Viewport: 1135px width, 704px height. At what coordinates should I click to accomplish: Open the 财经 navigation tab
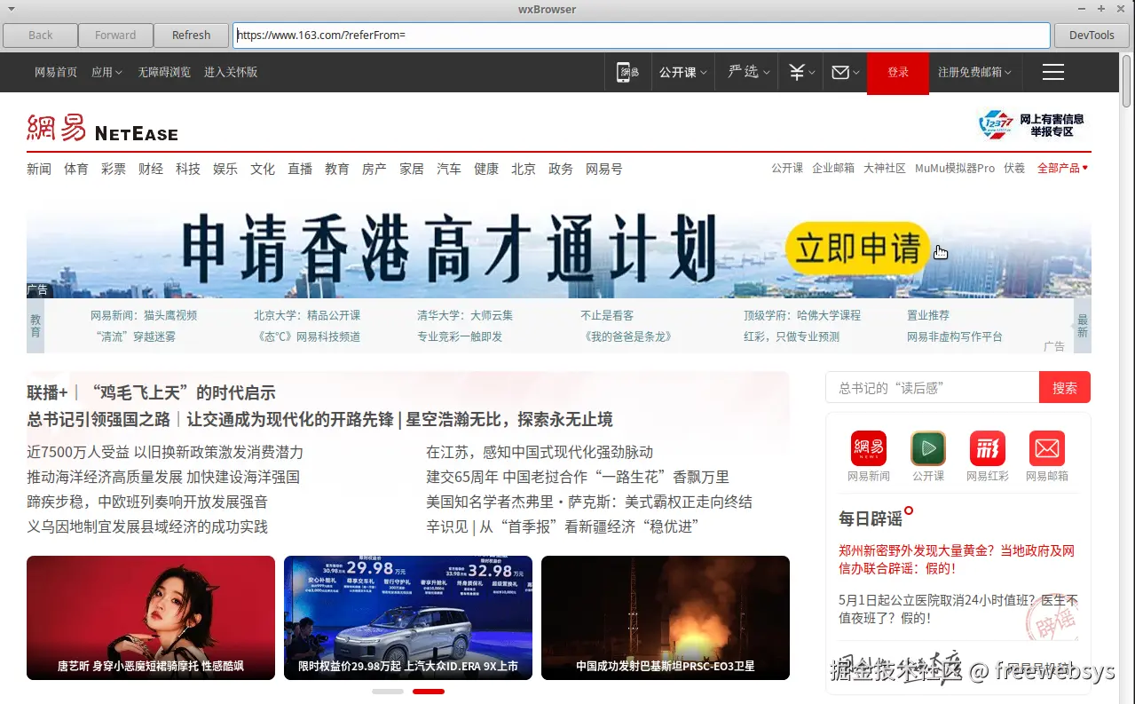151,169
